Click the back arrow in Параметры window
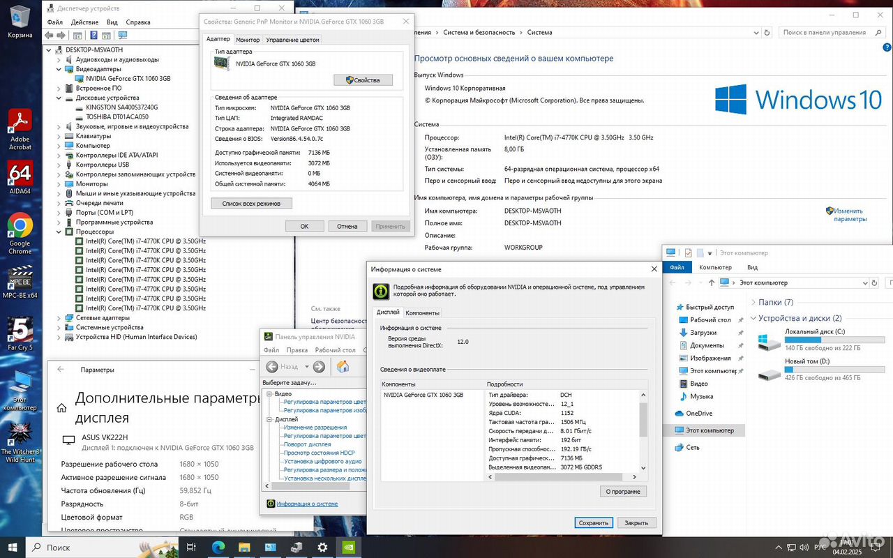 pos(61,370)
